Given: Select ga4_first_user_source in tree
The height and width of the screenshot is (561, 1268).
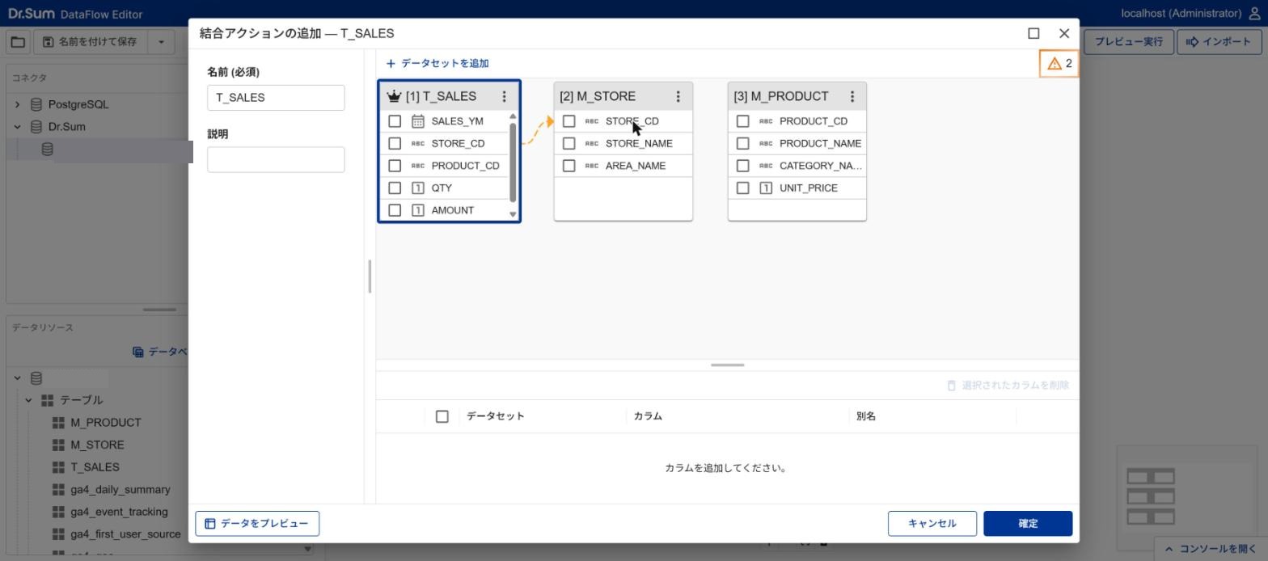Looking at the screenshot, I should pyautogui.click(x=125, y=534).
